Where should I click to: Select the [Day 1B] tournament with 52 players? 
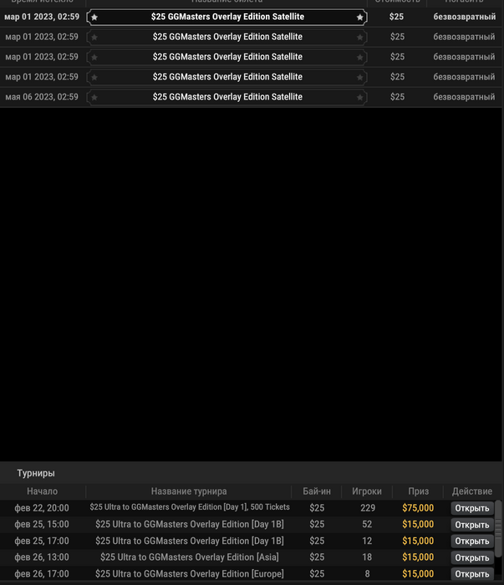tap(190, 524)
